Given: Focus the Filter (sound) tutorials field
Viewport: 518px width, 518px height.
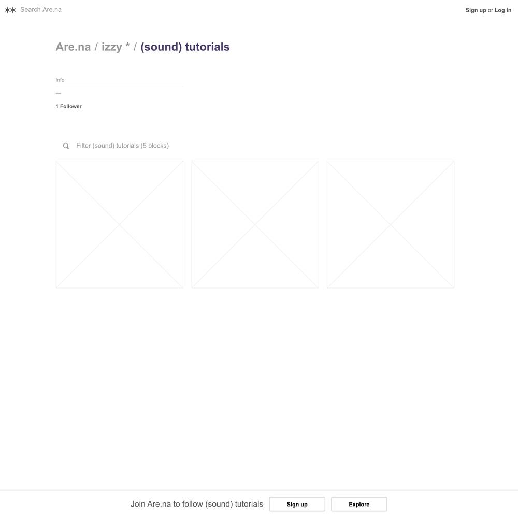Looking at the screenshot, I should [122, 146].
